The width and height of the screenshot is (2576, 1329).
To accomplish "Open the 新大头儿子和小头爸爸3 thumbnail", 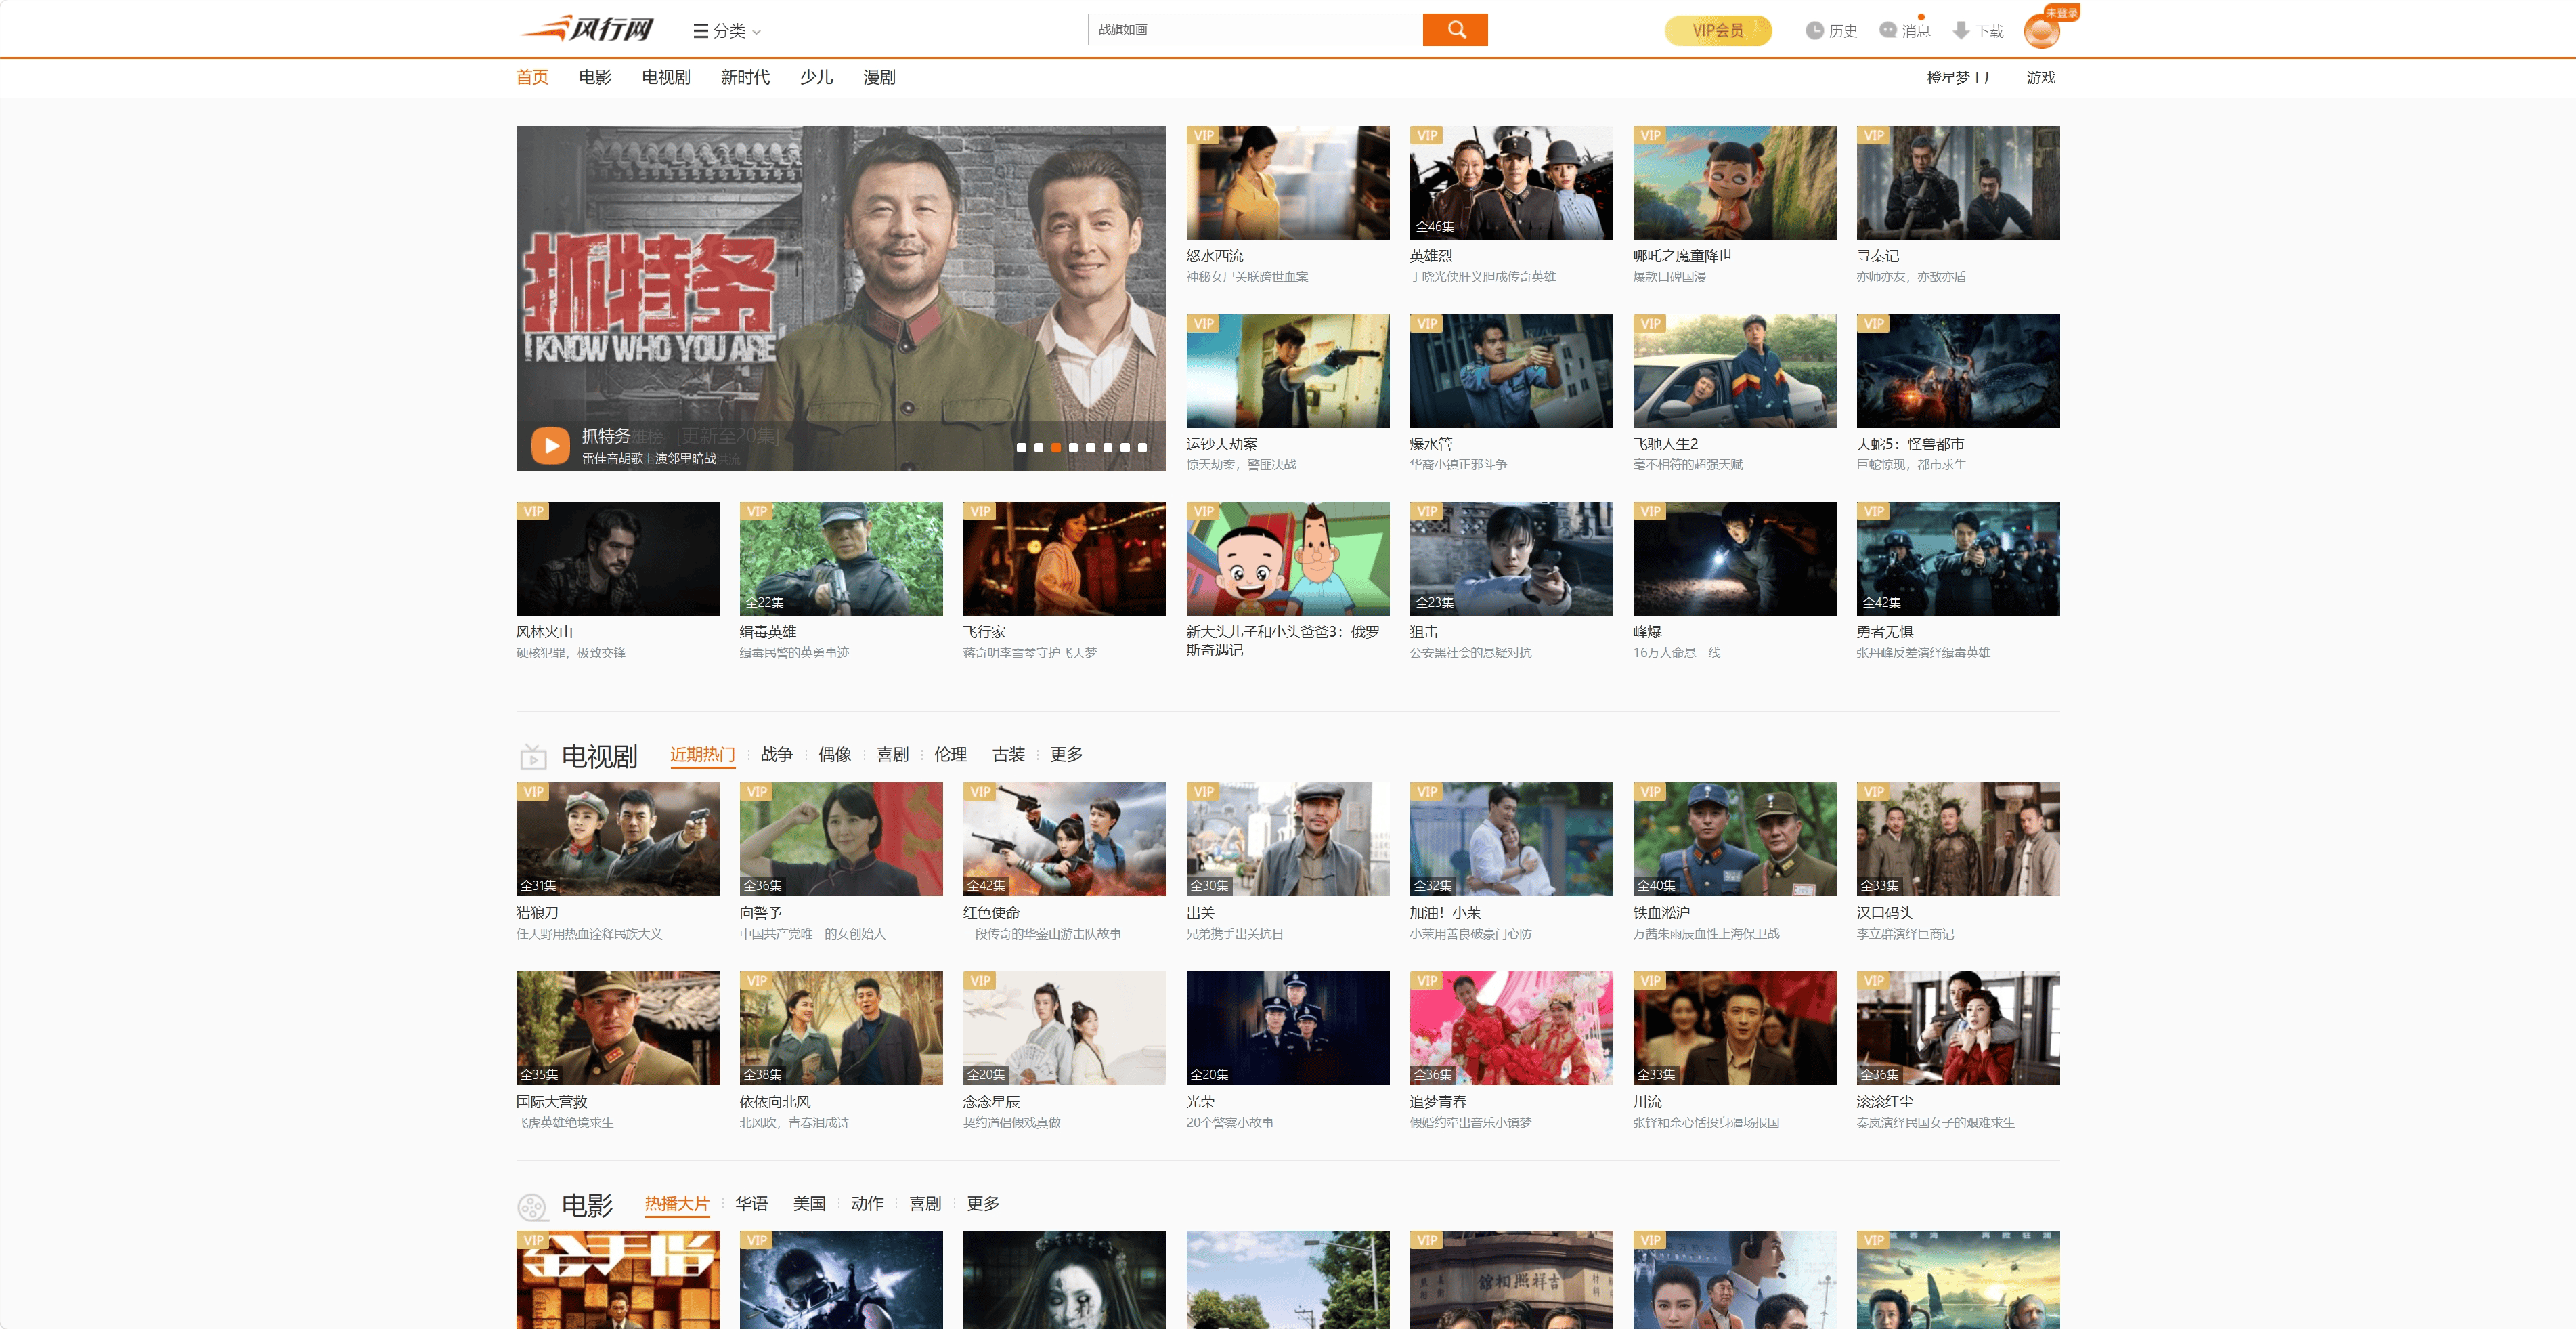I will point(1288,558).
